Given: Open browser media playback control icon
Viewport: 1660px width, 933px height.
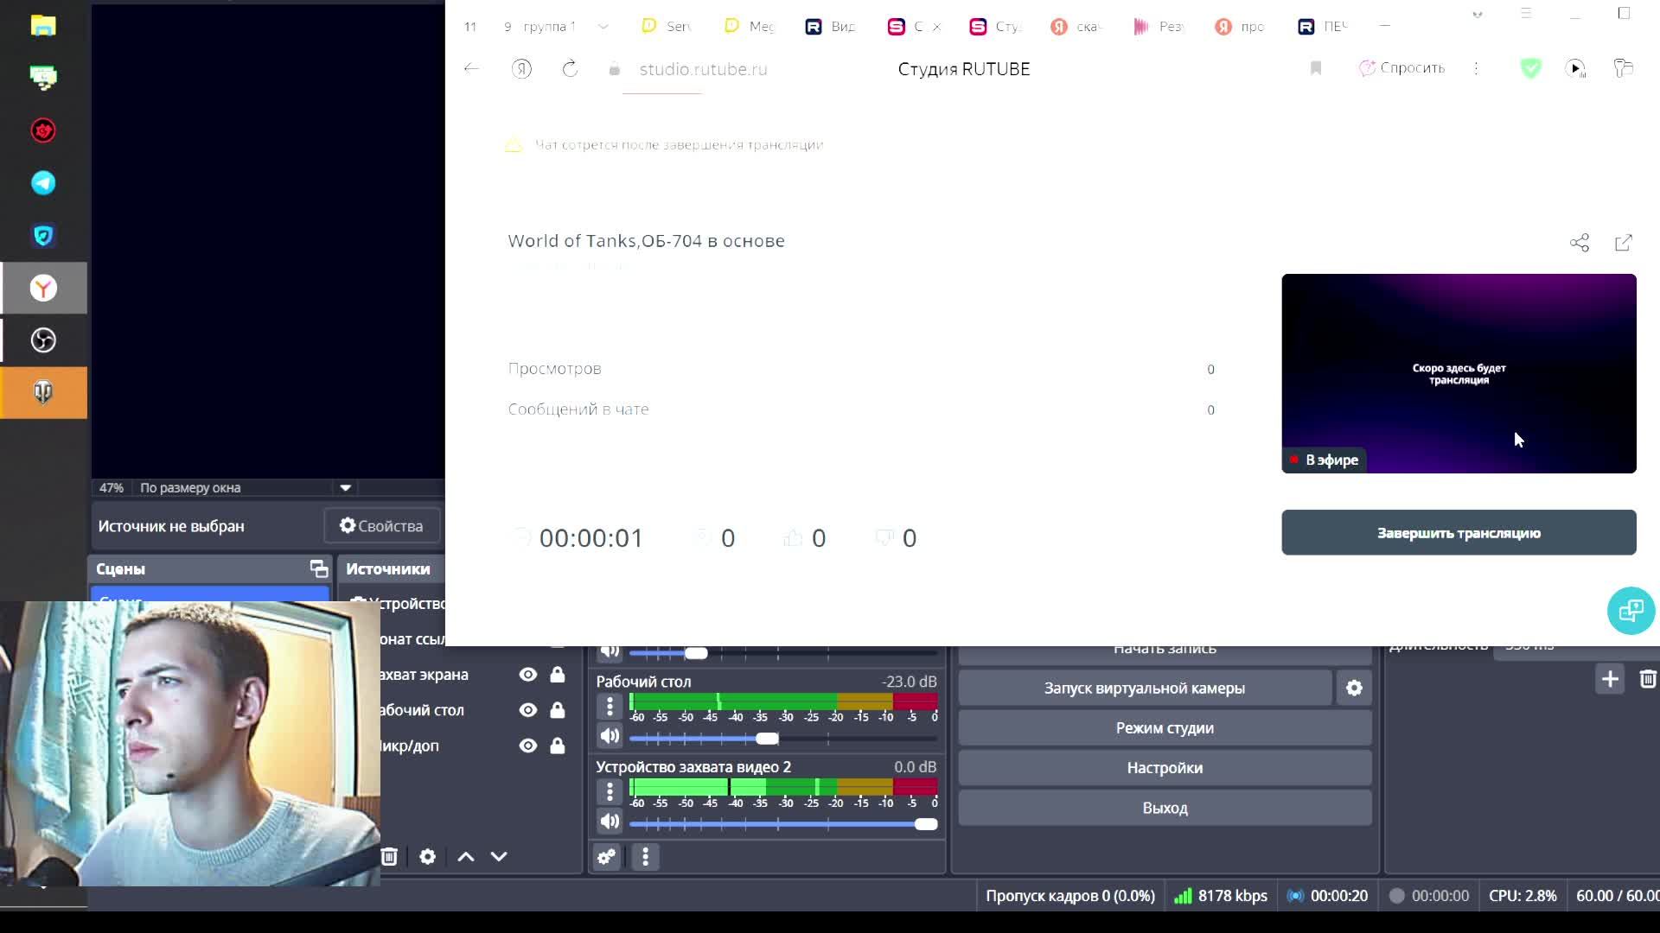Looking at the screenshot, I should point(1576,68).
